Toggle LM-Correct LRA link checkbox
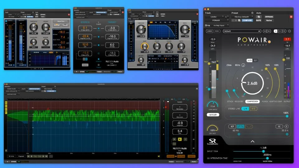This screenshot has width=299, height=168. coord(99,45)
